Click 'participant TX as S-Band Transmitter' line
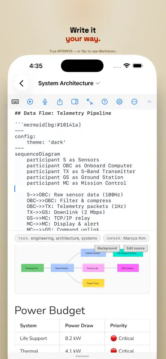 point(81,171)
